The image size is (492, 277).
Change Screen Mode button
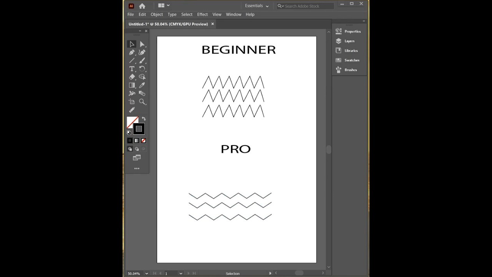coord(136,158)
